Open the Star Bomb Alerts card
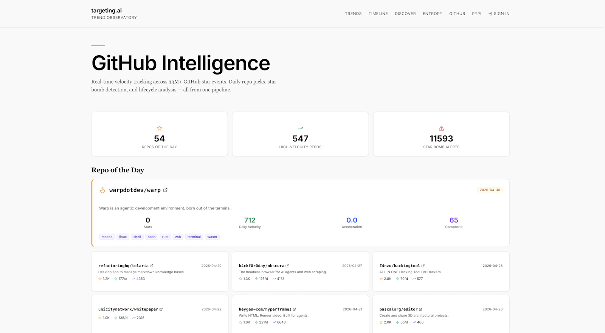Viewport: 605px width, 333px height. tap(441, 134)
